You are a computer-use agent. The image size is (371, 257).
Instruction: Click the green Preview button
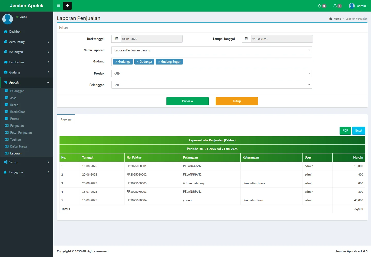187,101
